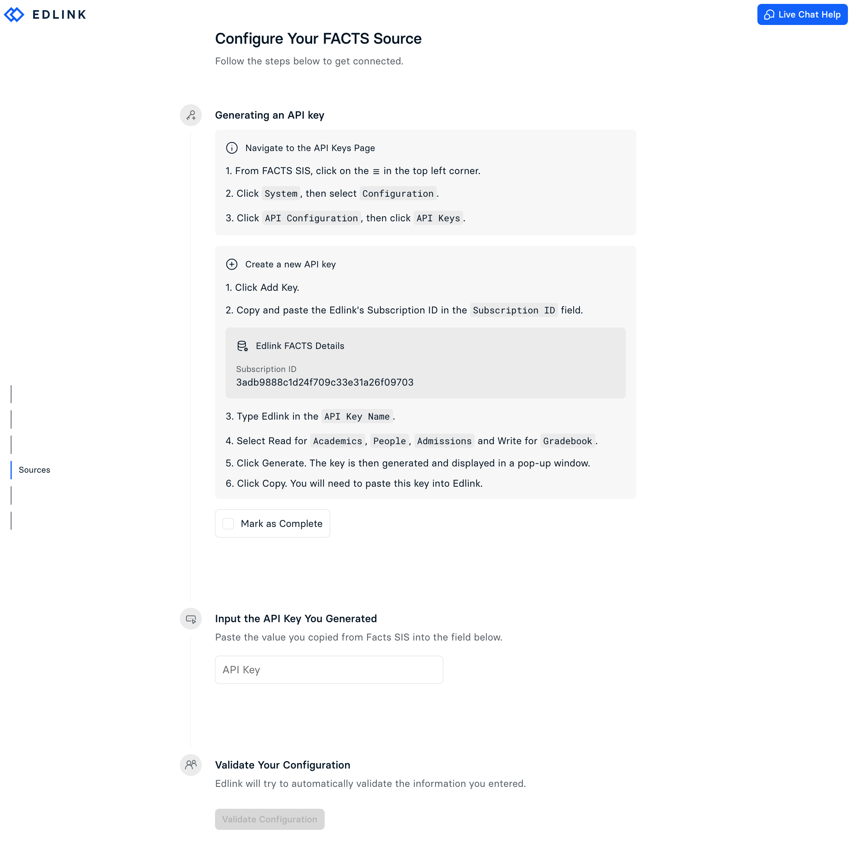Click the Generating an API key step icon

point(191,115)
